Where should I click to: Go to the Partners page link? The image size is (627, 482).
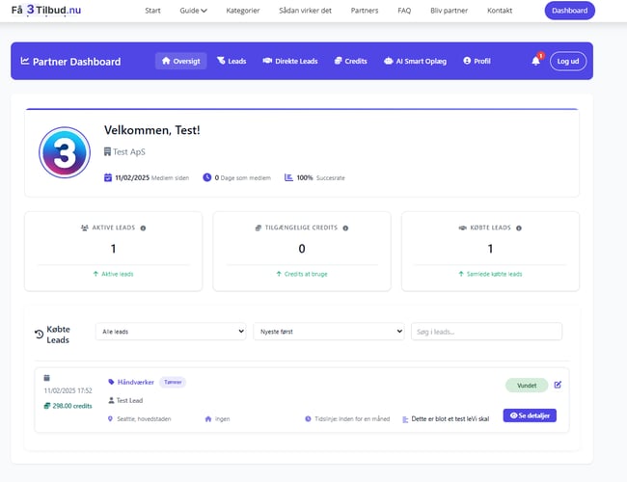coord(365,11)
